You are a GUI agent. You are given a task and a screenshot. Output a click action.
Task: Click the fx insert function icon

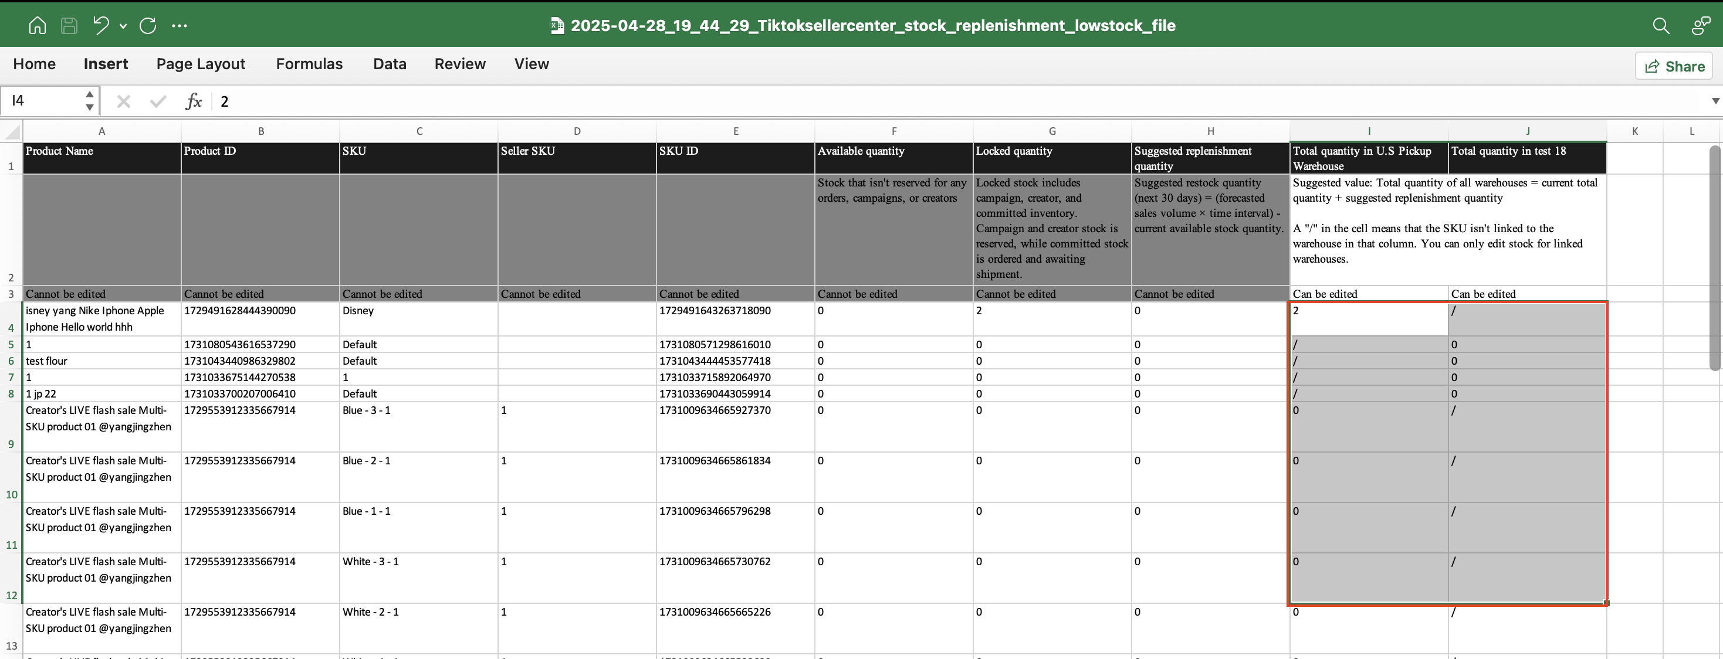pos(194,101)
